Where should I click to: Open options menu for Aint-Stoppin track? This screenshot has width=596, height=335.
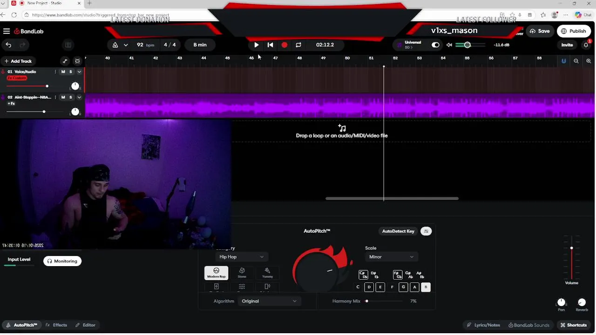pyautogui.click(x=55, y=97)
